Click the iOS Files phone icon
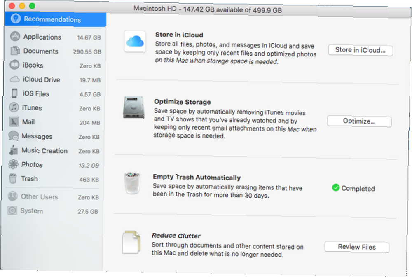 click(14, 93)
